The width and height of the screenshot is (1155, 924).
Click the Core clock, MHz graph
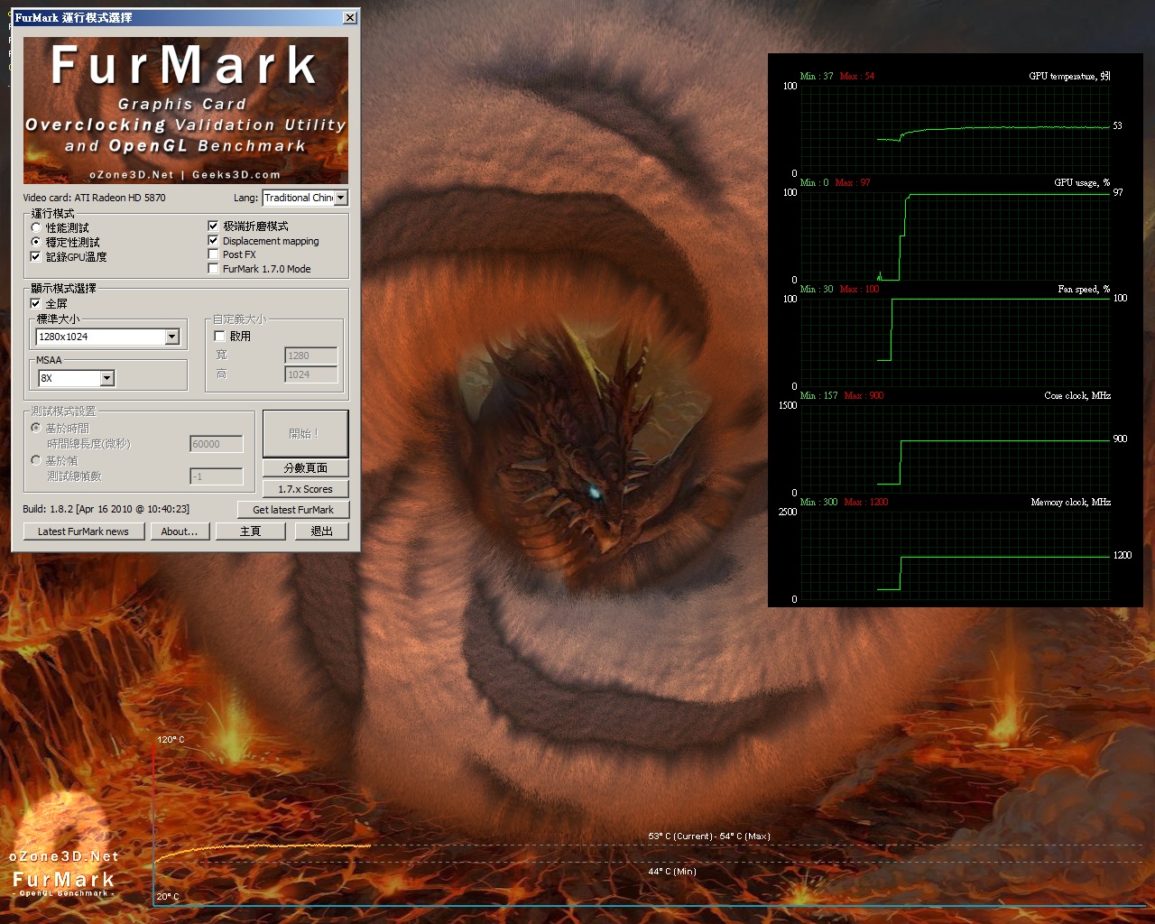956,449
